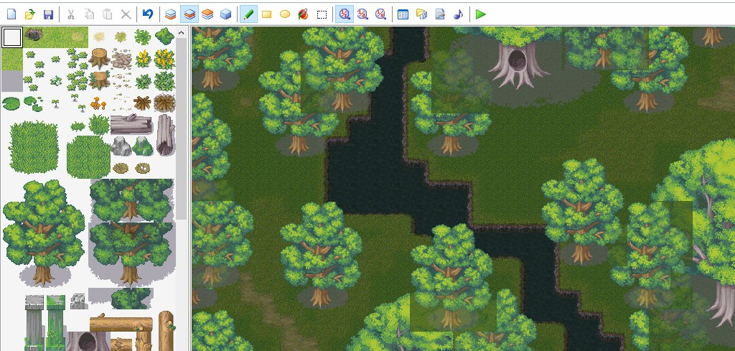Open the Materialbase folders icon
The width and height of the screenshot is (735, 351).
coord(421,14)
